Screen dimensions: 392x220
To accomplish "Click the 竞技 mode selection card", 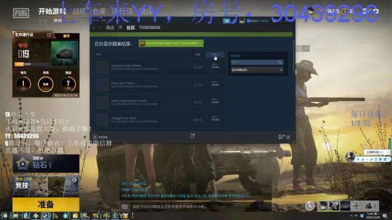I will pos(46,186).
